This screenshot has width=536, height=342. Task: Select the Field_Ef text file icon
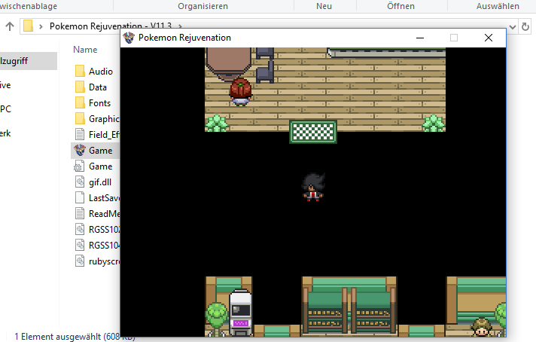tap(80, 134)
